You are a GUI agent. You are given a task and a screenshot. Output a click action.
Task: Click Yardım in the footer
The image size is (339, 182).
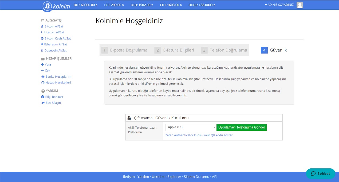click(143, 177)
